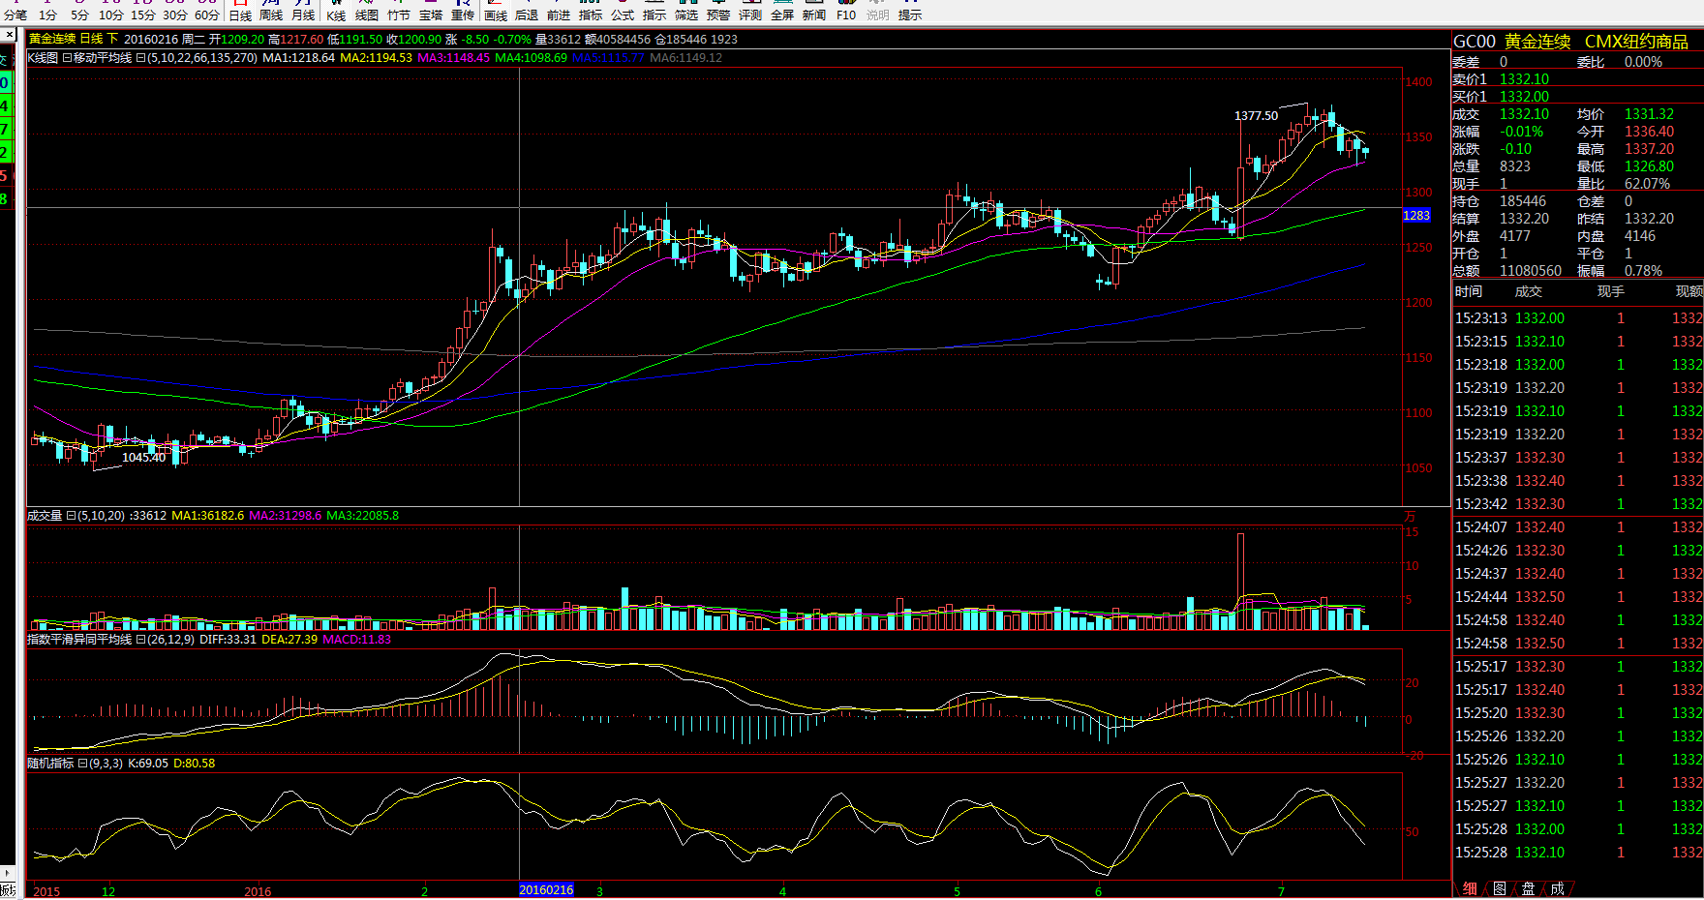The height and width of the screenshot is (900, 1704).
Task: Select the 成 tab at bottom right
Action: (1558, 888)
